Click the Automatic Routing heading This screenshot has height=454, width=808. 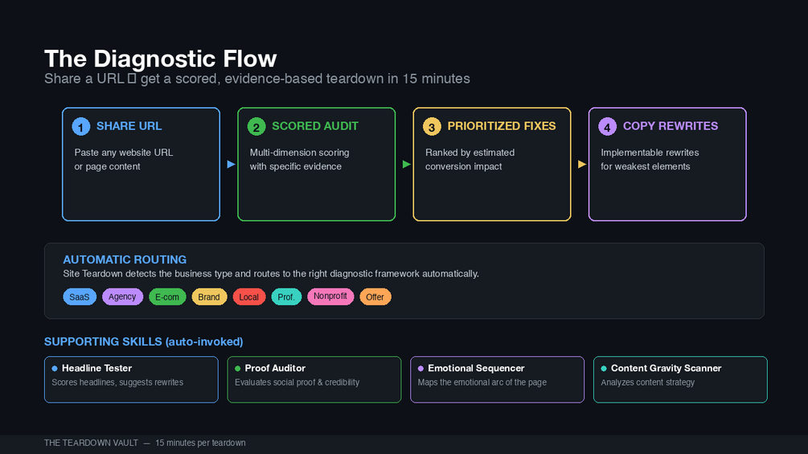point(125,260)
